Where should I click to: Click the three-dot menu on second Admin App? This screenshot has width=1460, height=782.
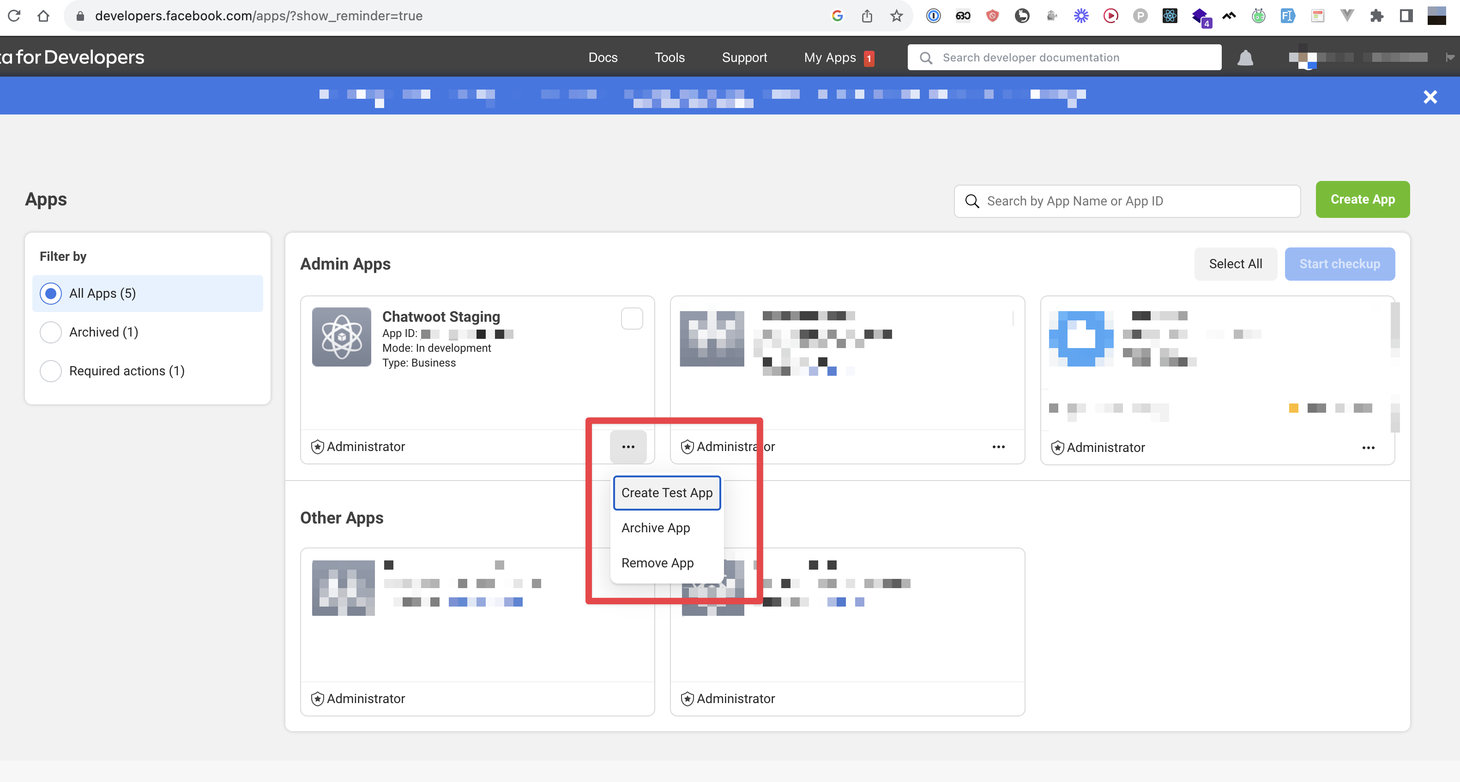(x=998, y=447)
